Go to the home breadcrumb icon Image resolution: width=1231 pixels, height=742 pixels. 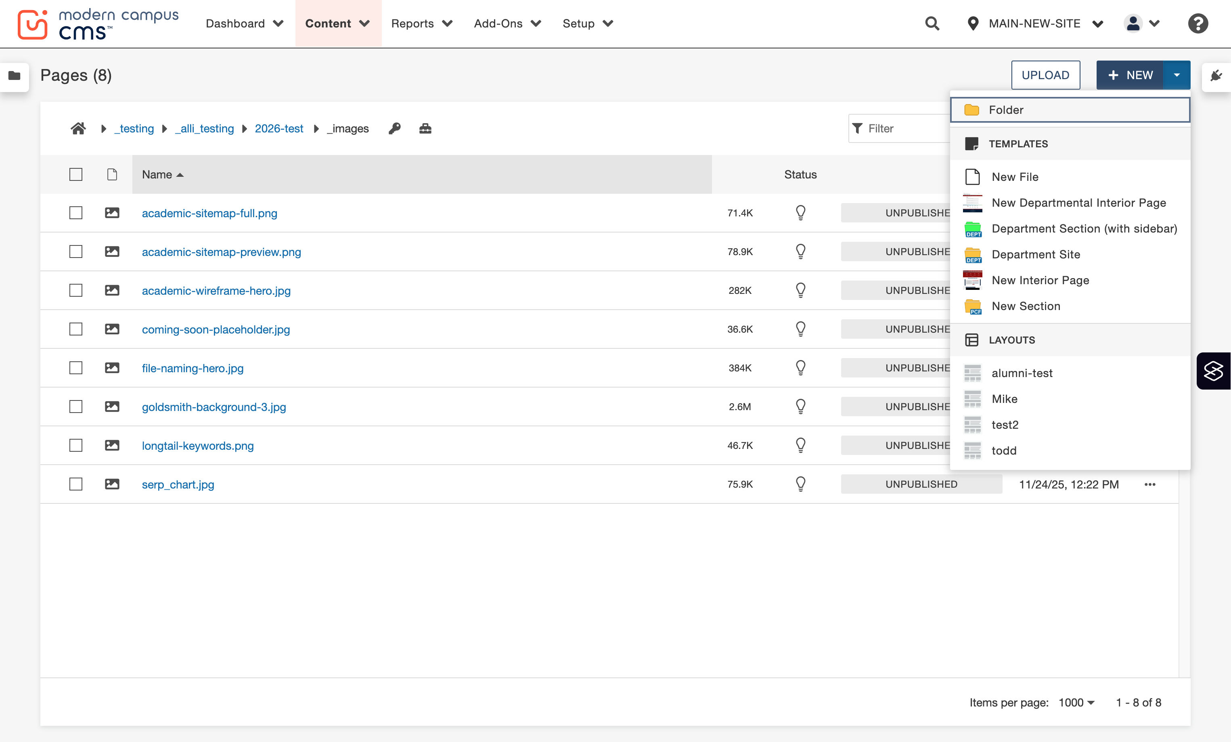(x=78, y=129)
